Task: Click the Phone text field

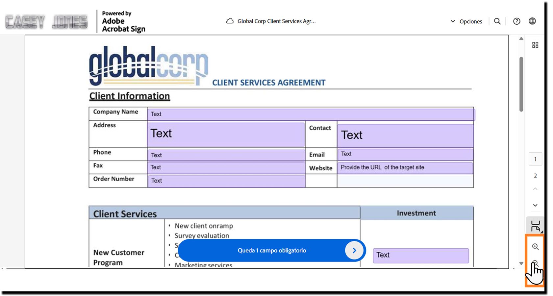Action: coord(226,155)
